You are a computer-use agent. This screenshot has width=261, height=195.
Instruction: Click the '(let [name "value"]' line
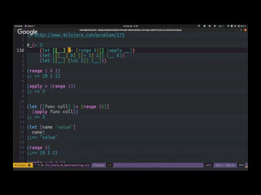(51, 127)
